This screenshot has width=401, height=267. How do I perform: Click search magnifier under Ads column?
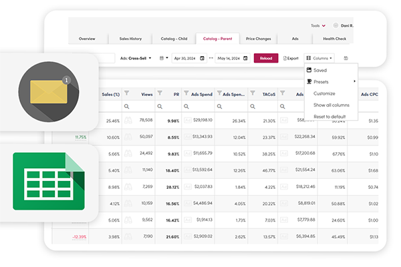click(x=282, y=107)
